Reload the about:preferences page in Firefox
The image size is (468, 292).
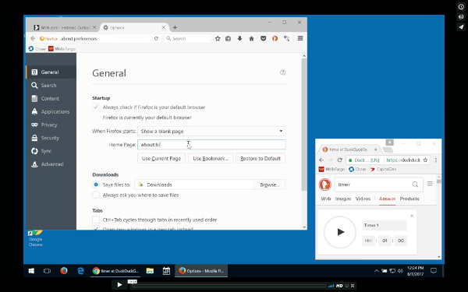156,38
